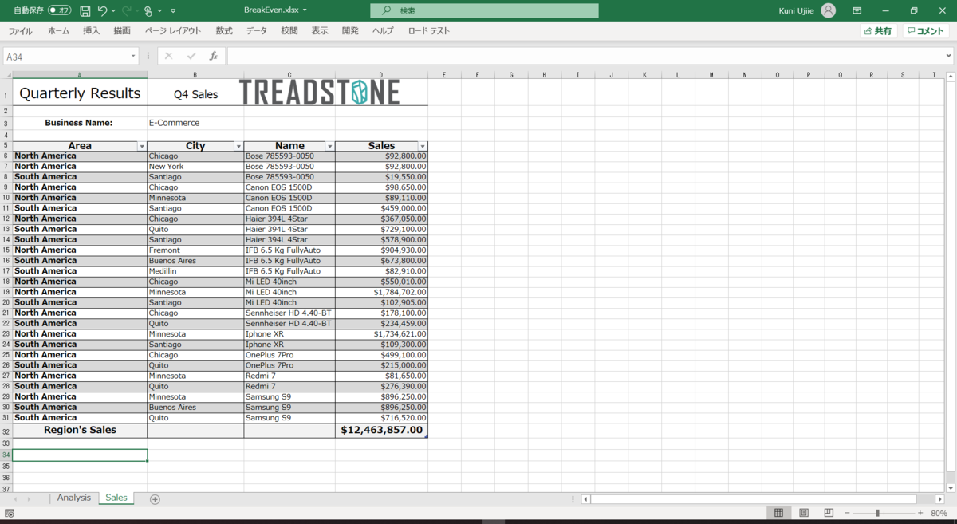Select the Analysis sheet tab
The height and width of the screenshot is (524, 957).
tap(74, 498)
